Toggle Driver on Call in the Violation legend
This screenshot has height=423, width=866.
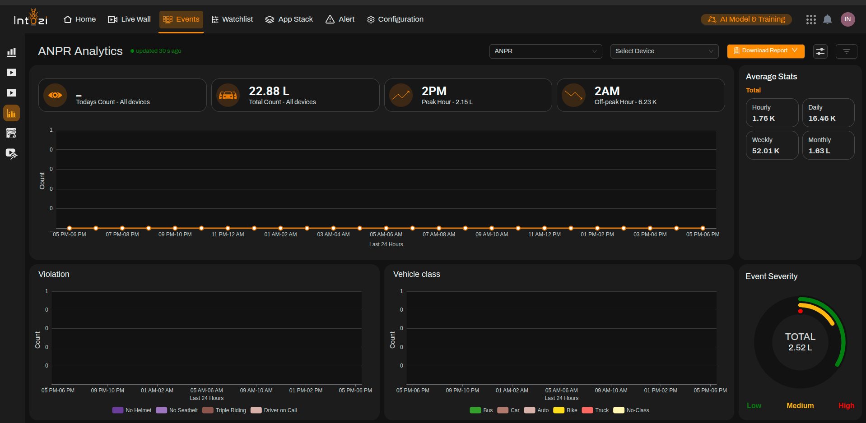tap(273, 410)
